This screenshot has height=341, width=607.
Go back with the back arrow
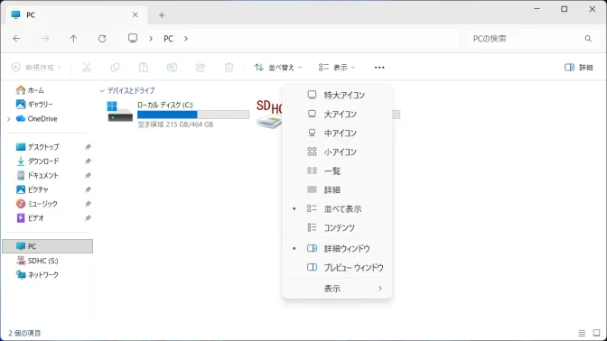pos(16,38)
